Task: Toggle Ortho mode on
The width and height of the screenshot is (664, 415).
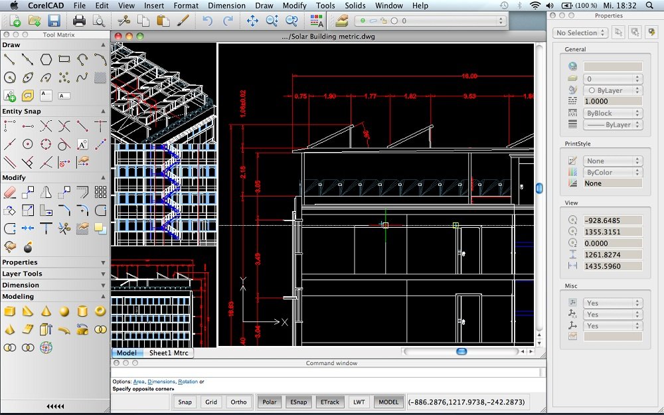Action: coord(238,402)
